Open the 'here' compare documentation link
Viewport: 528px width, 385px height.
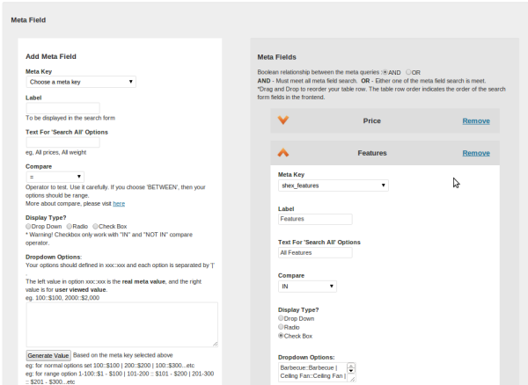click(118, 203)
